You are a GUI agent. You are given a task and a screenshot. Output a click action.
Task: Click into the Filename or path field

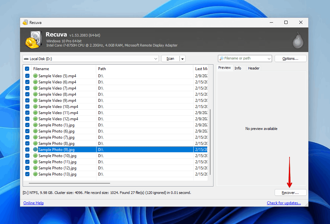[x=245, y=59]
